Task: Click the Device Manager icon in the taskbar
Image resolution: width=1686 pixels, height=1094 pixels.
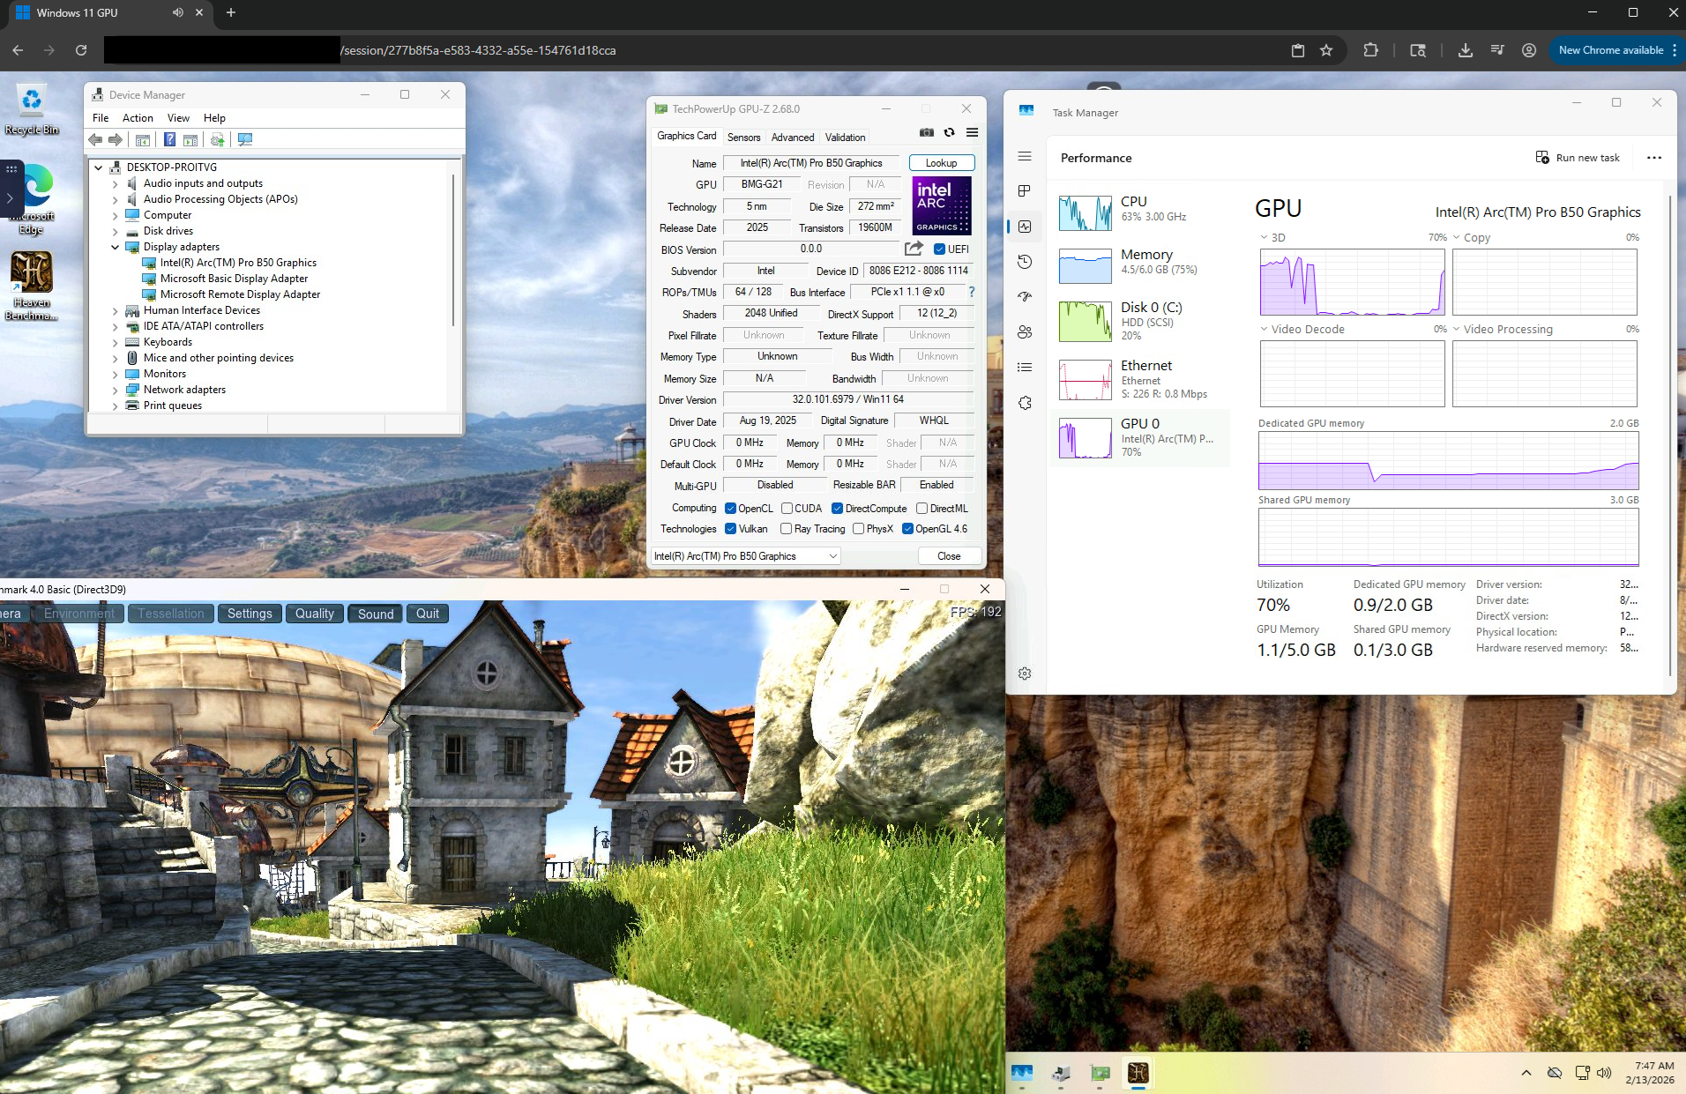Action: coord(1061,1073)
